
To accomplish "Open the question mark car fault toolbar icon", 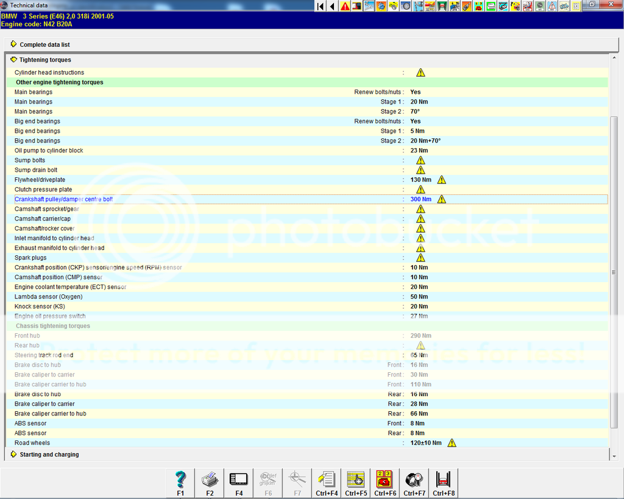I will point(515,6).
